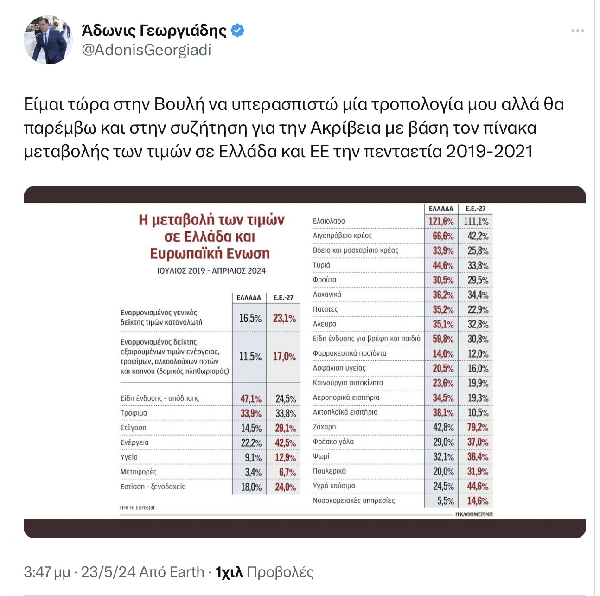Click the dark top border of image
This screenshot has height=596, width=600.
(x=305, y=194)
